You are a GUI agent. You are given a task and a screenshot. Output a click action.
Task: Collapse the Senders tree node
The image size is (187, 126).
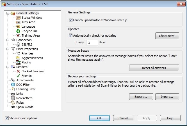pyautogui.click(x=8, y=67)
